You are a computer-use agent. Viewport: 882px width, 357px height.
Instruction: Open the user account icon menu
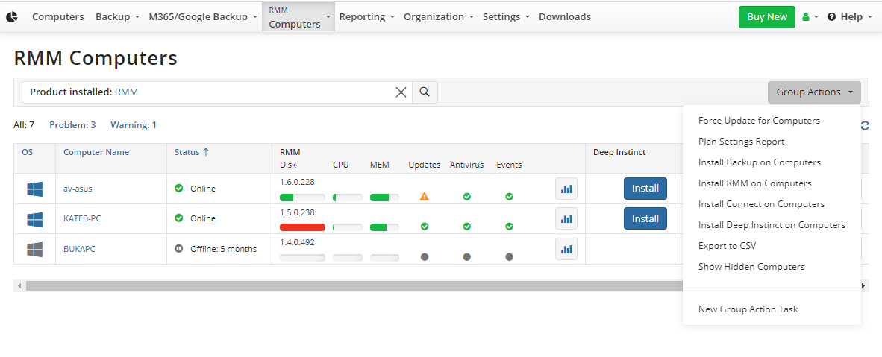pyautogui.click(x=810, y=17)
